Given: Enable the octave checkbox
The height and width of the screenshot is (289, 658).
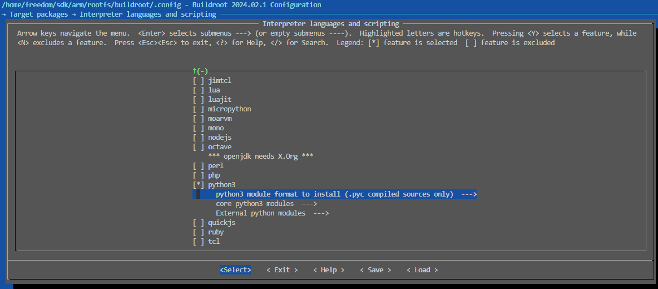Looking at the screenshot, I should tap(199, 146).
